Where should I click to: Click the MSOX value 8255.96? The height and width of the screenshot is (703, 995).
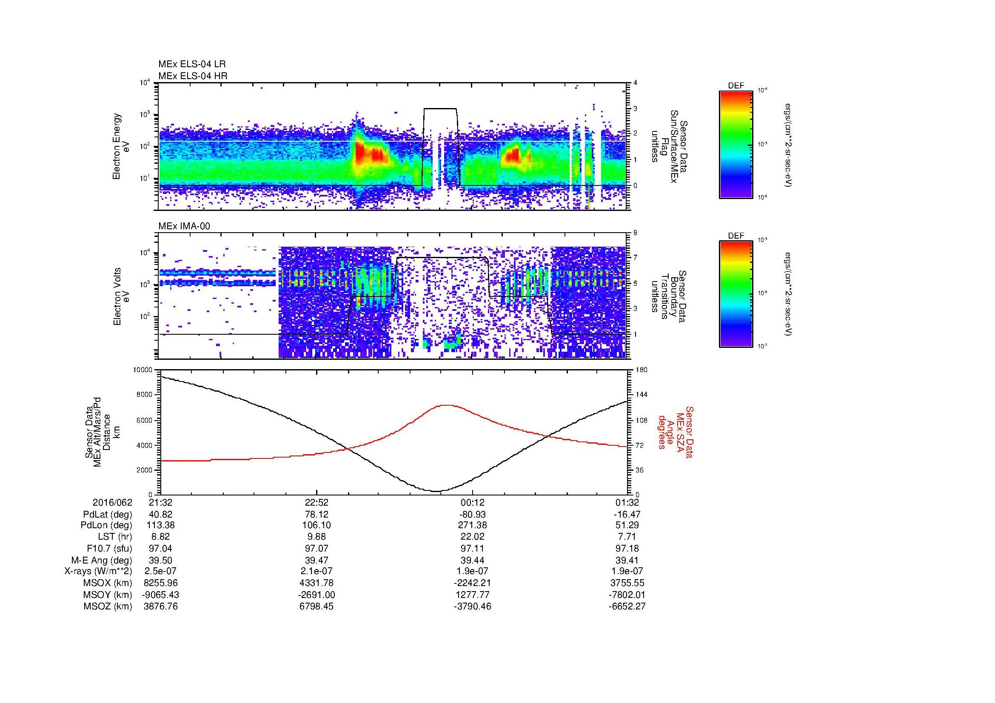[x=161, y=583]
